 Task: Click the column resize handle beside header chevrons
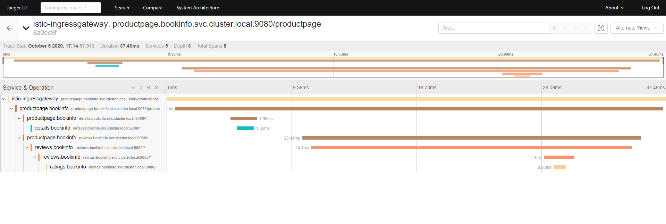[x=164, y=91]
